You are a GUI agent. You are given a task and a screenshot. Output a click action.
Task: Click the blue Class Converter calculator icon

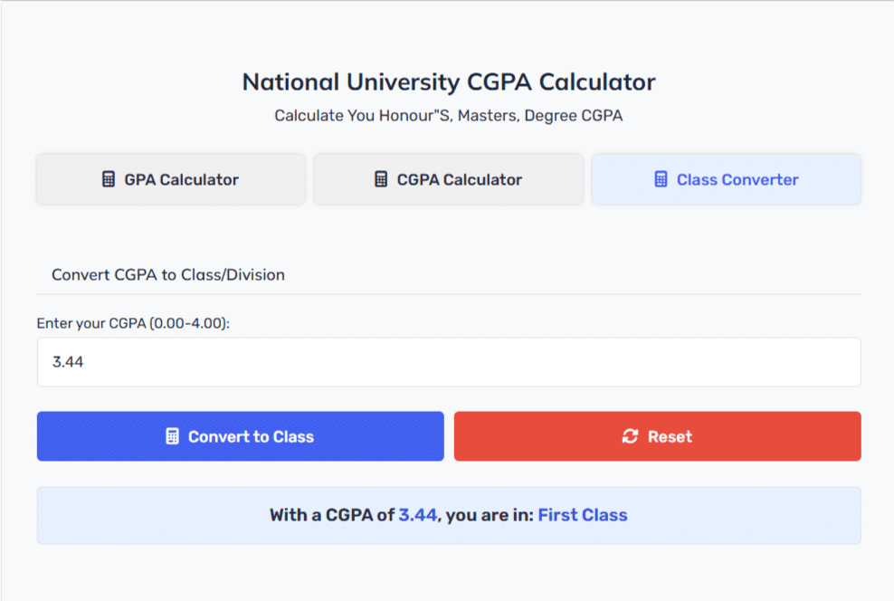coord(661,179)
